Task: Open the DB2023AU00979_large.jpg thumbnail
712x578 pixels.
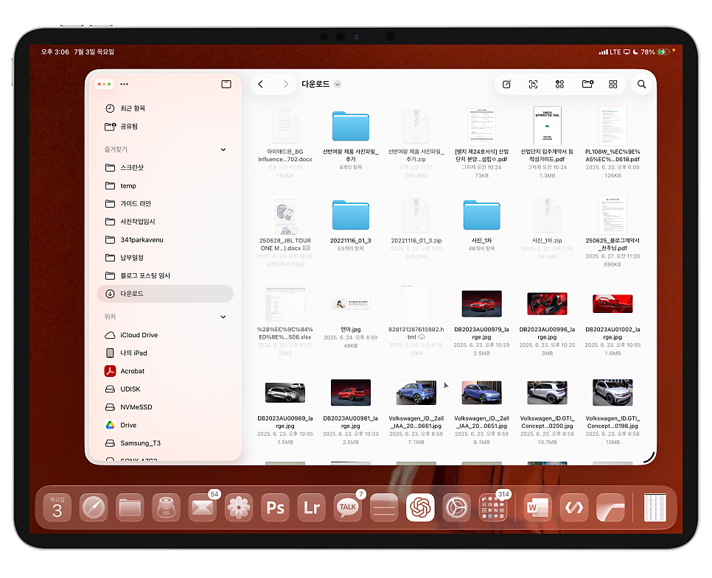Action: click(x=481, y=303)
